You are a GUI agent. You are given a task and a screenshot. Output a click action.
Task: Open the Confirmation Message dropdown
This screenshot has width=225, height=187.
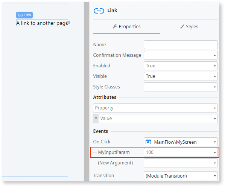tap(181, 55)
